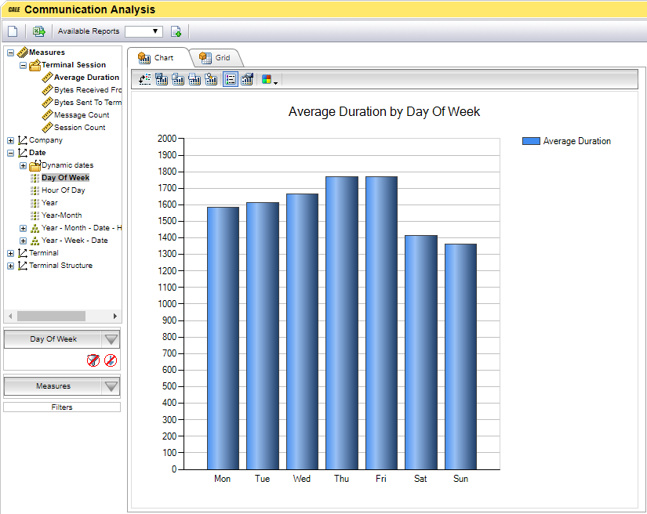Expand the Terminal dimension

11,254
